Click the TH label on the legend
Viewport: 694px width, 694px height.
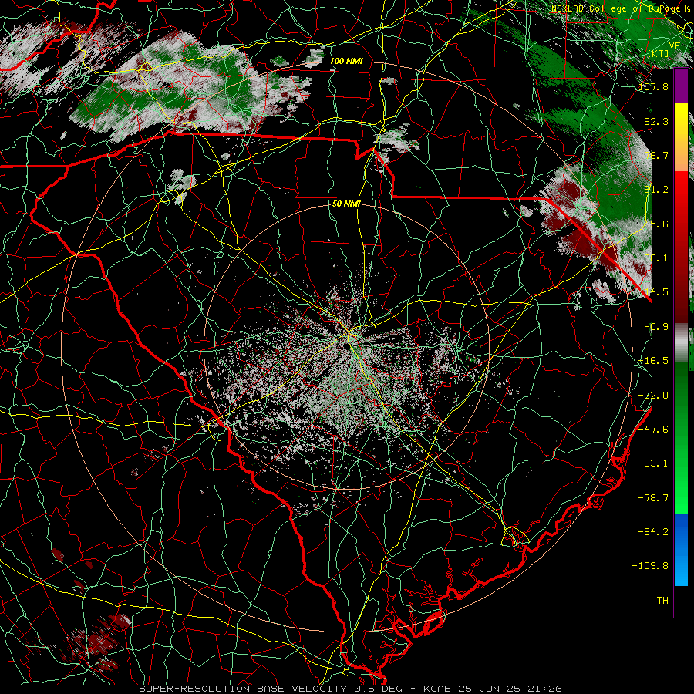[x=662, y=601]
